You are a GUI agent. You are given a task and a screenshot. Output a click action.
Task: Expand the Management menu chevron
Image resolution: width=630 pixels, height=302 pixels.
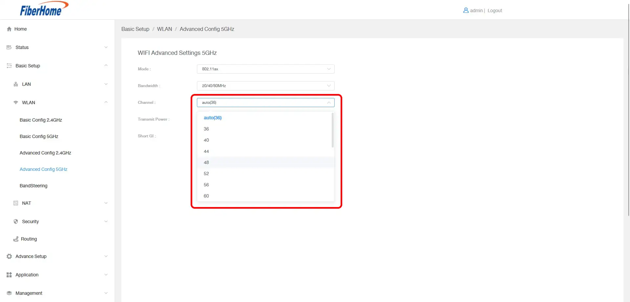(x=106, y=293)
